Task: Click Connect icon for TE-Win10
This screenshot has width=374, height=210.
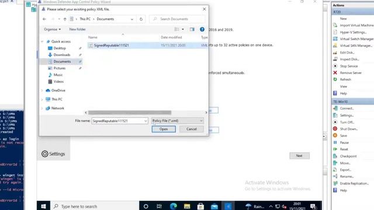Action: (x=335, y=108)
